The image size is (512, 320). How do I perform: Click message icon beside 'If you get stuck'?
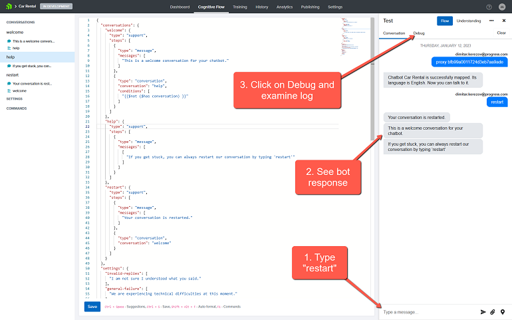pos(9,66)
